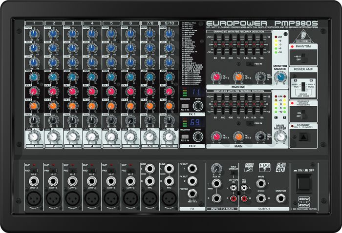Push the FX 1 IN button
This screenshot has height=233, width=342.
click(185, 106)
